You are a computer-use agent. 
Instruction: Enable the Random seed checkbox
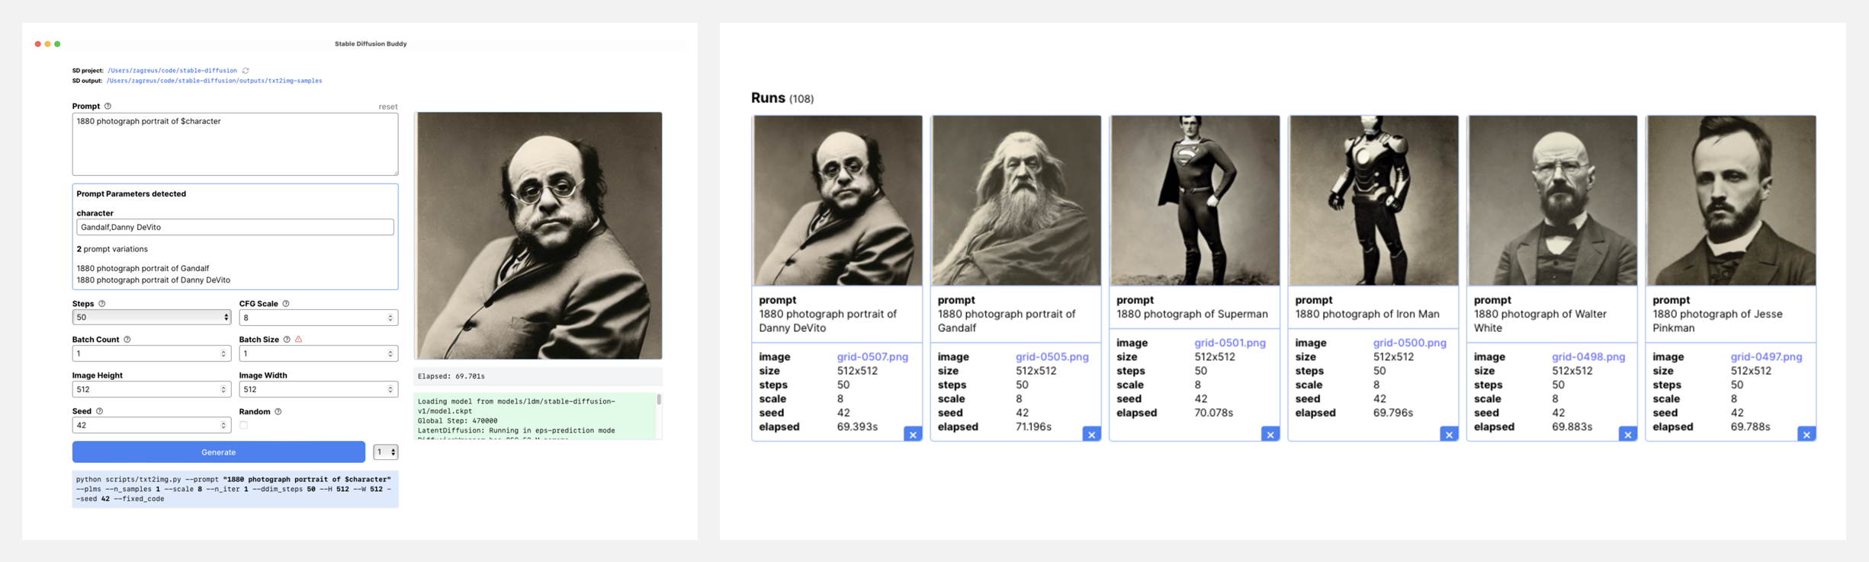(244, 425)
